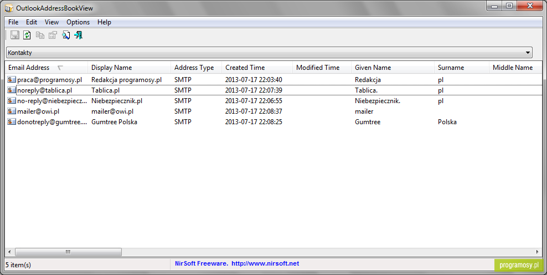
Task: Click the contact icon beside donotreply@gumtree
Action: (12, 121)
